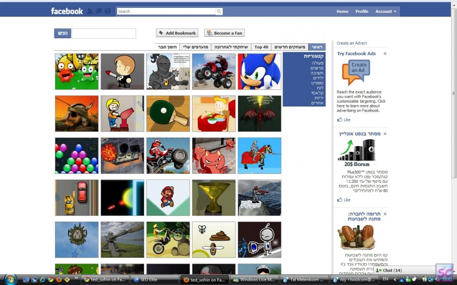Choose the ספורט category
Image resolution: width=457 pixels, height=285 pixels.
(317, 83)
